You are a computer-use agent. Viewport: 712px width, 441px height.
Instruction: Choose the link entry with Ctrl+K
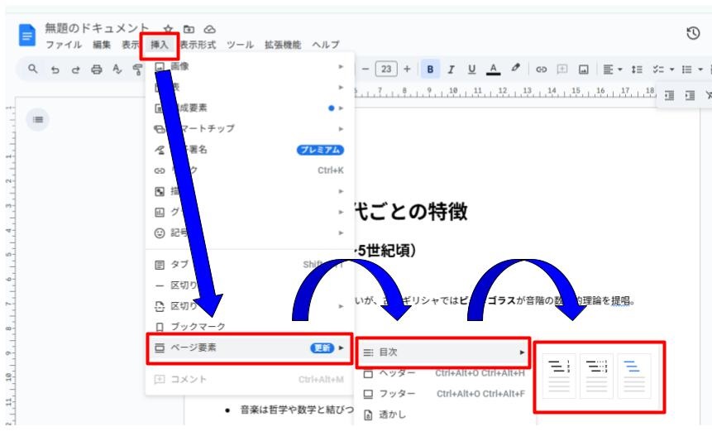250,170
